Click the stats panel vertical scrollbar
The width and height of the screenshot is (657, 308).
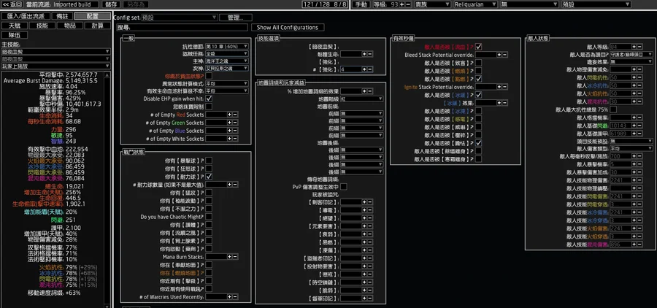tap(113, 182)
